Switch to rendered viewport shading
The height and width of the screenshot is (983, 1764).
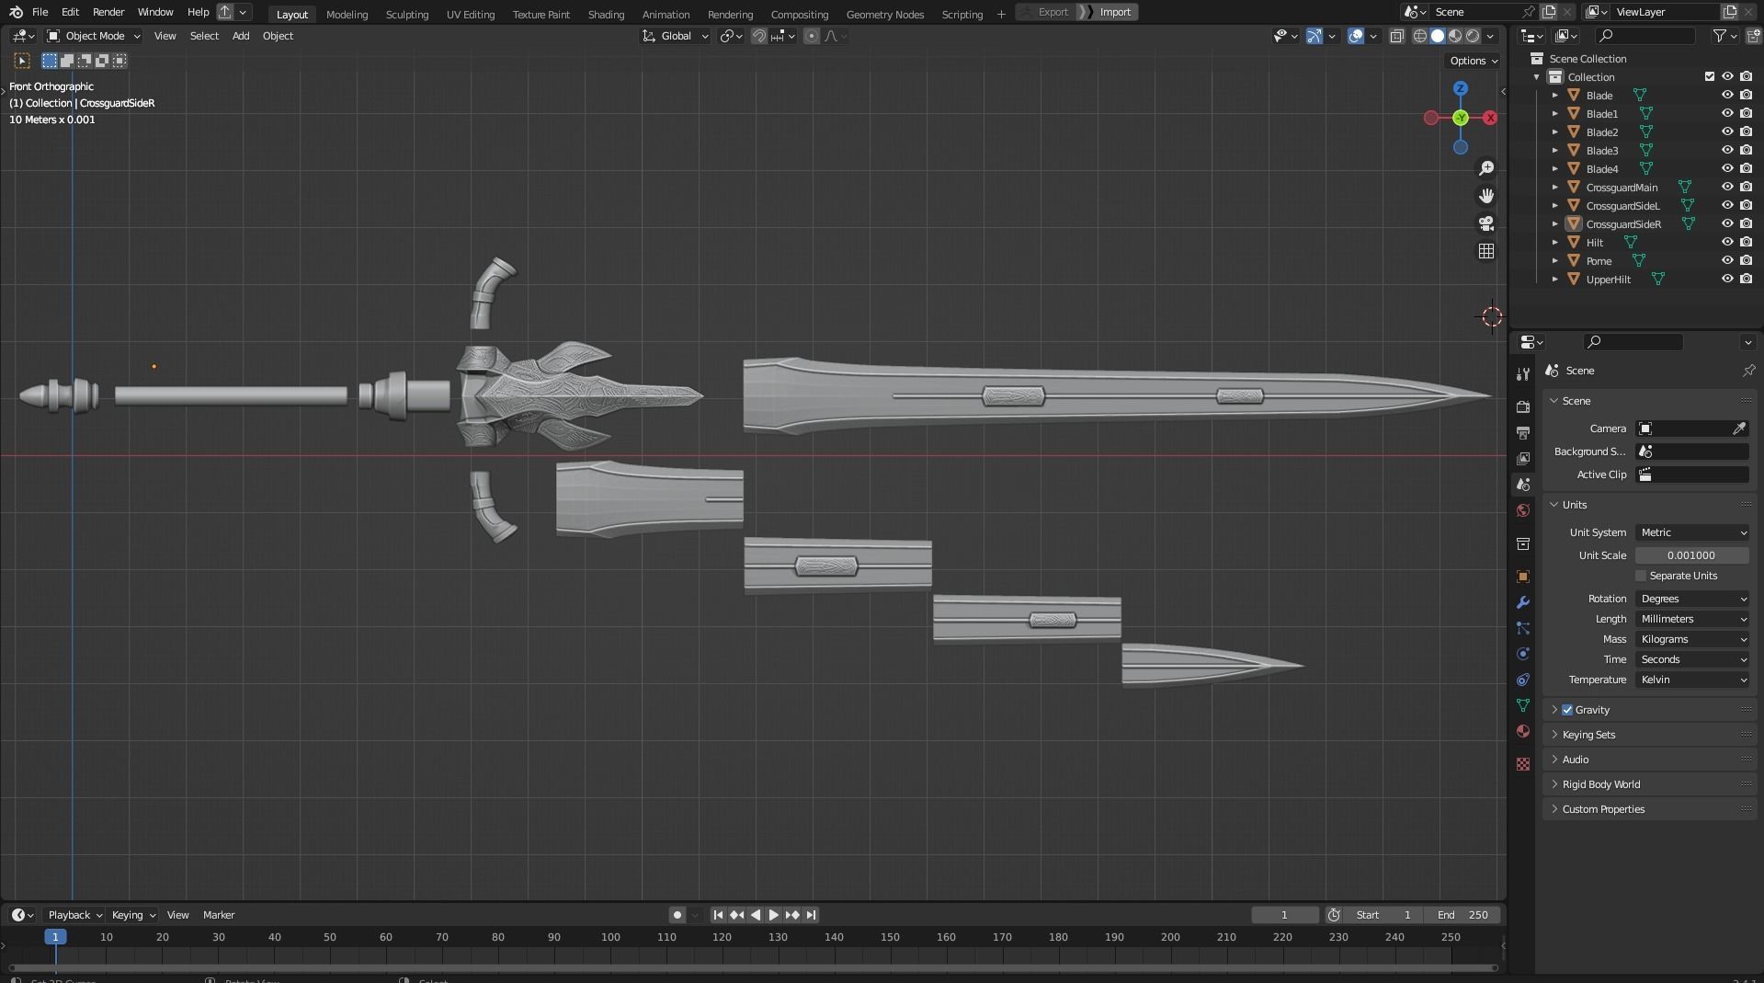coord(1473,36)
